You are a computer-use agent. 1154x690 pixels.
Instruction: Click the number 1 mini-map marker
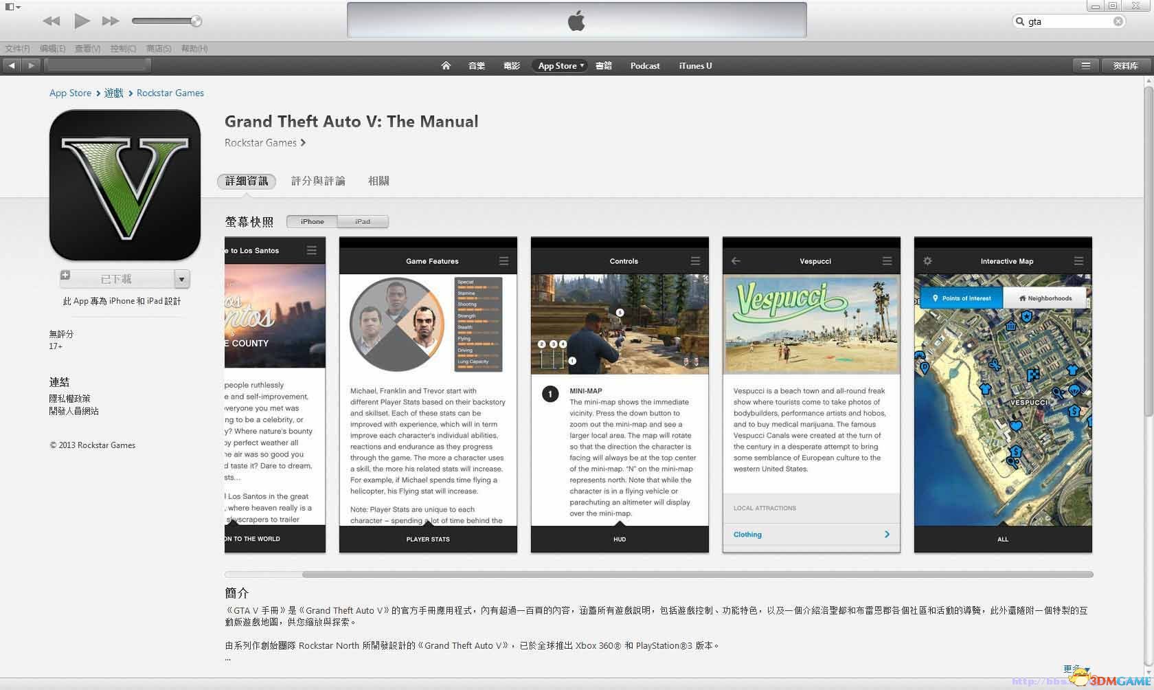pyautogui.click(x=550, y=394)
